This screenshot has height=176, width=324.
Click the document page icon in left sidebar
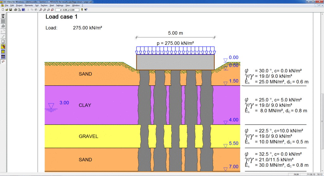coord(3,42)
